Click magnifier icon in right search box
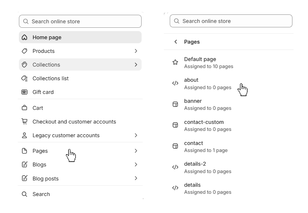308x213 pixels. pos(176,21)
